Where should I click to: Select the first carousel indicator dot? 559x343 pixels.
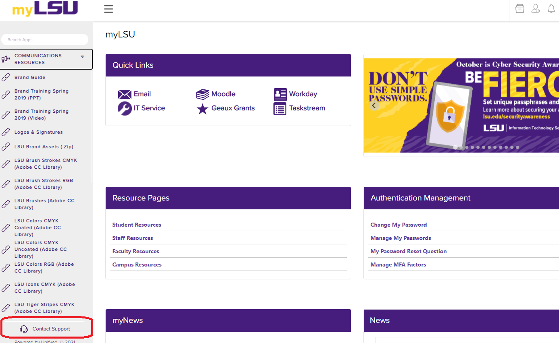(455, 147)
